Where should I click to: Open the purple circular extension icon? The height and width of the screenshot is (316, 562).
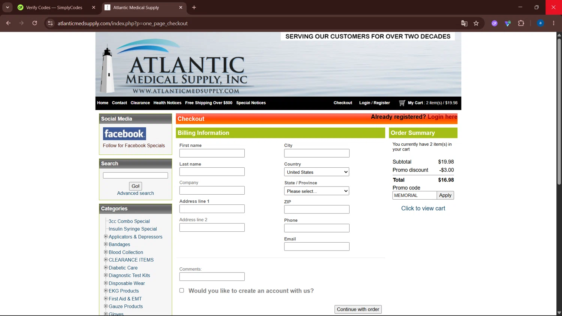495,23
